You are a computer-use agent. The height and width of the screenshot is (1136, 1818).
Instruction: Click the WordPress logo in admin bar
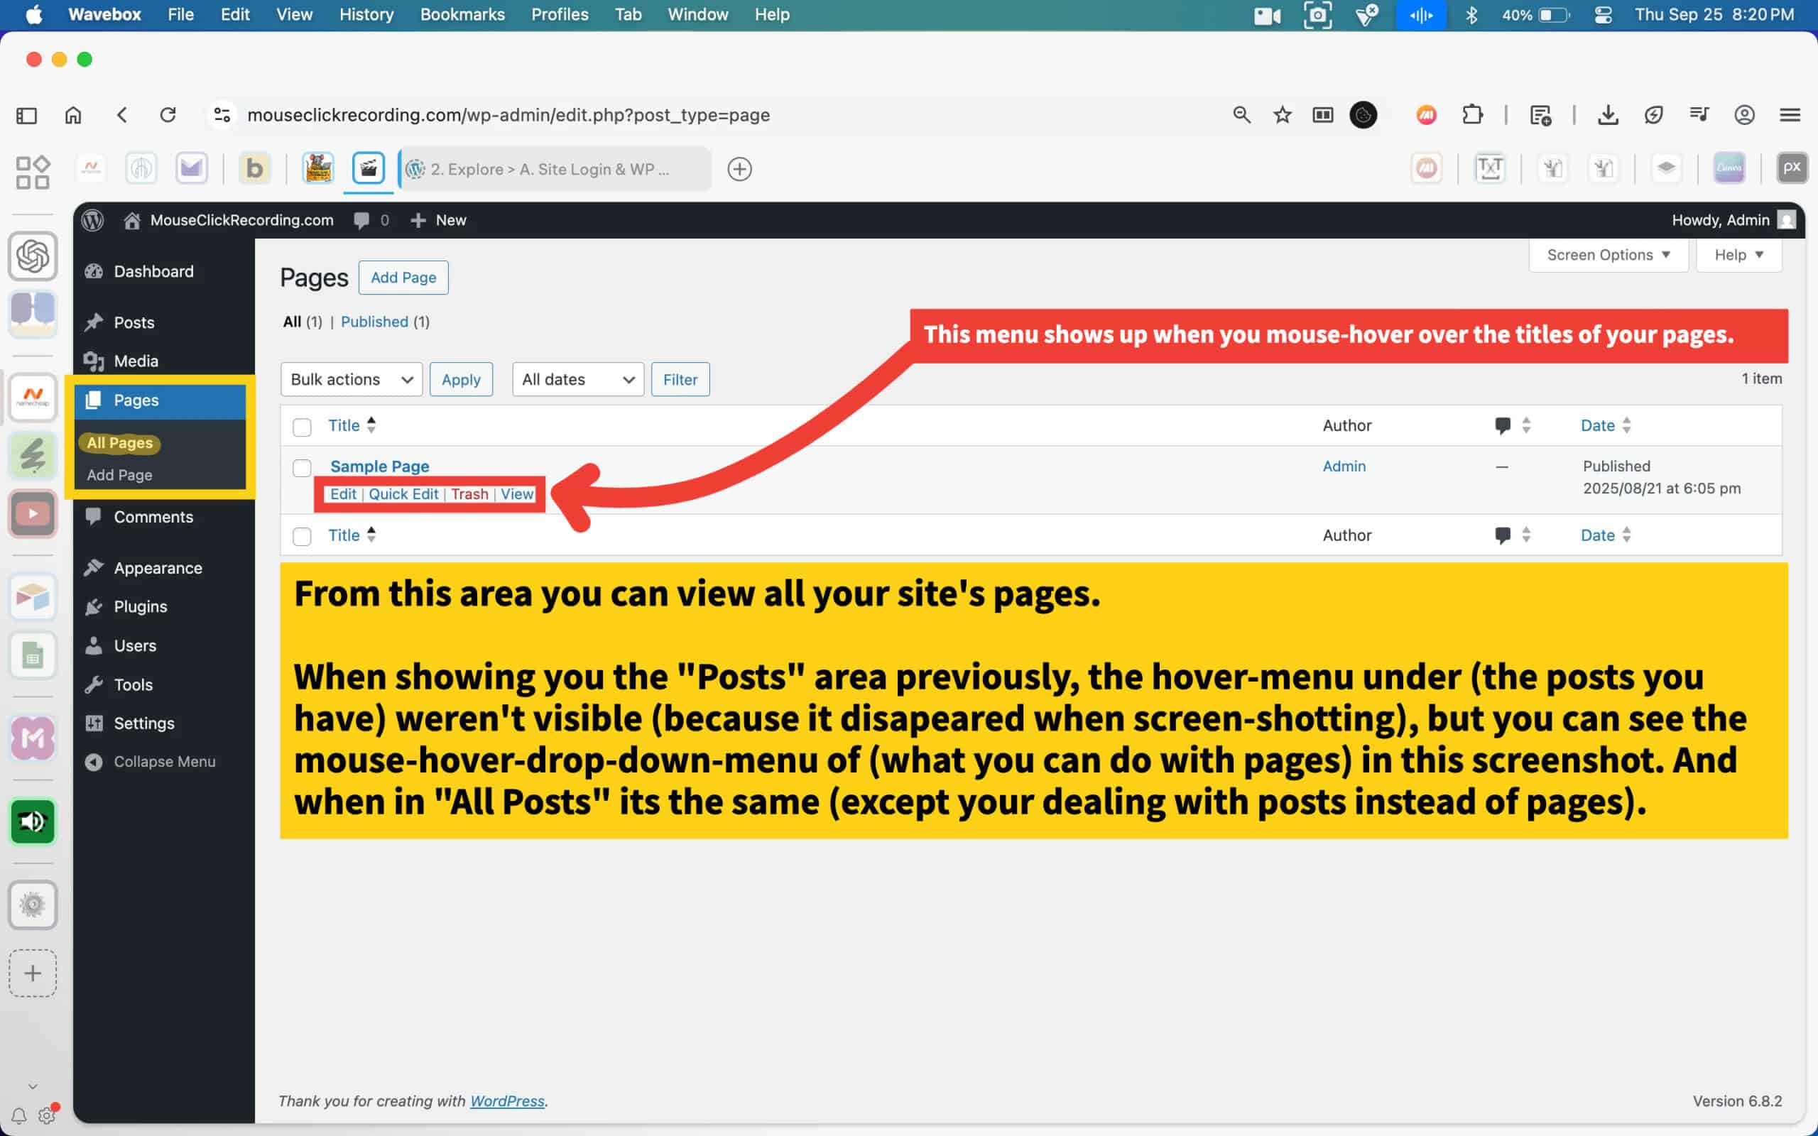click(92, 220)
